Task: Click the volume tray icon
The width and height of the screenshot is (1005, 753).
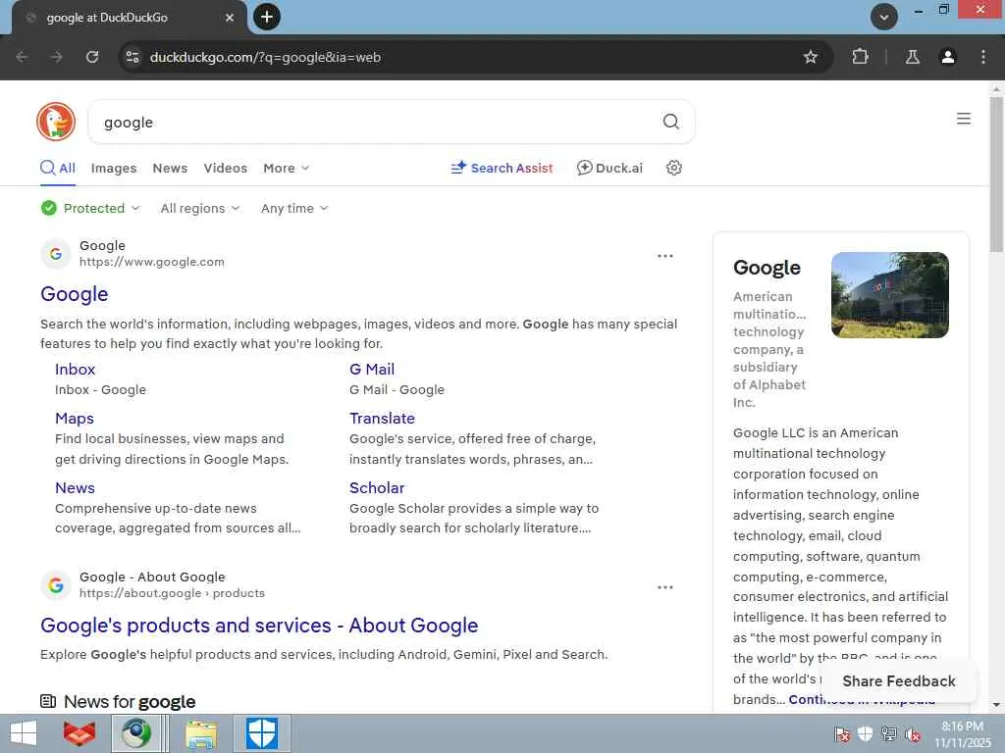Action: 913,733
